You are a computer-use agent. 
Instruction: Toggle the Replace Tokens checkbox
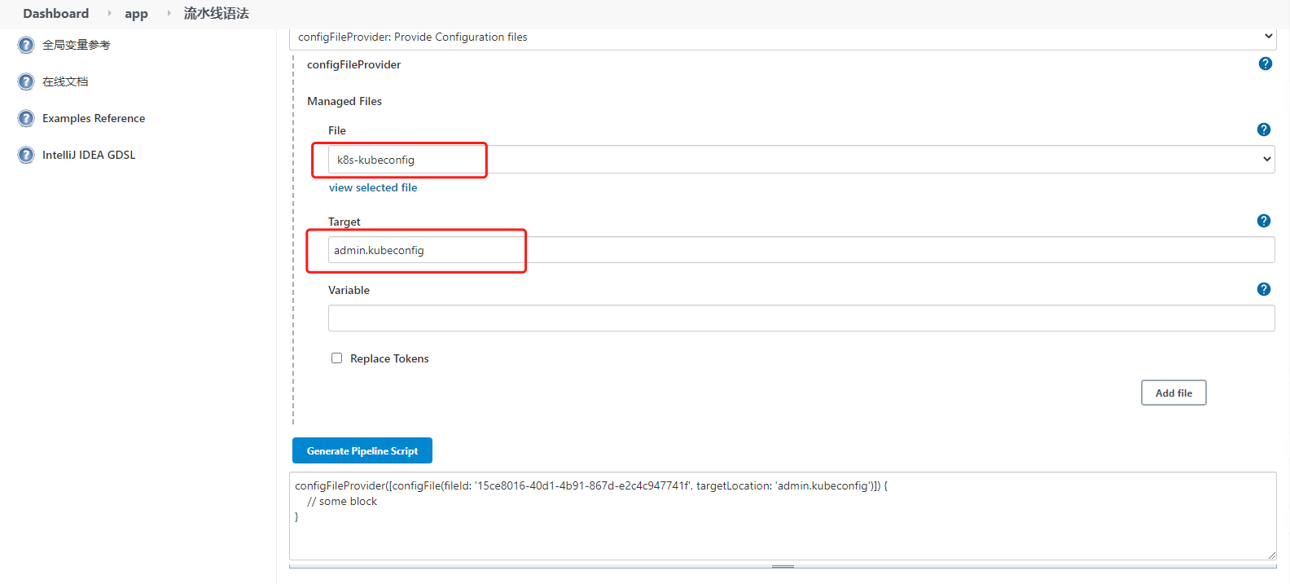(x=336, y=358)
